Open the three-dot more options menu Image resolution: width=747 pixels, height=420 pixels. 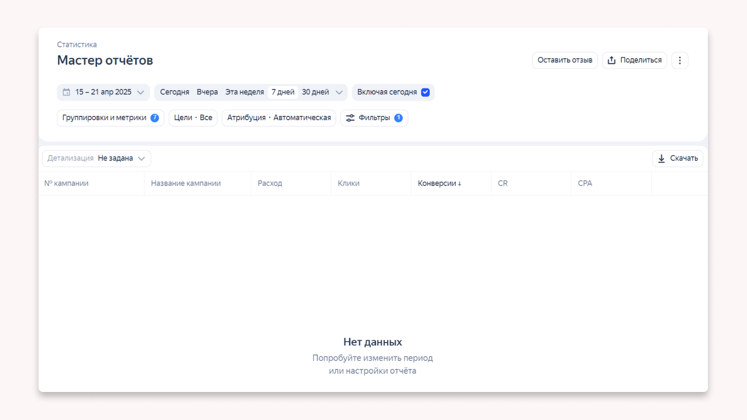(680, 60)
